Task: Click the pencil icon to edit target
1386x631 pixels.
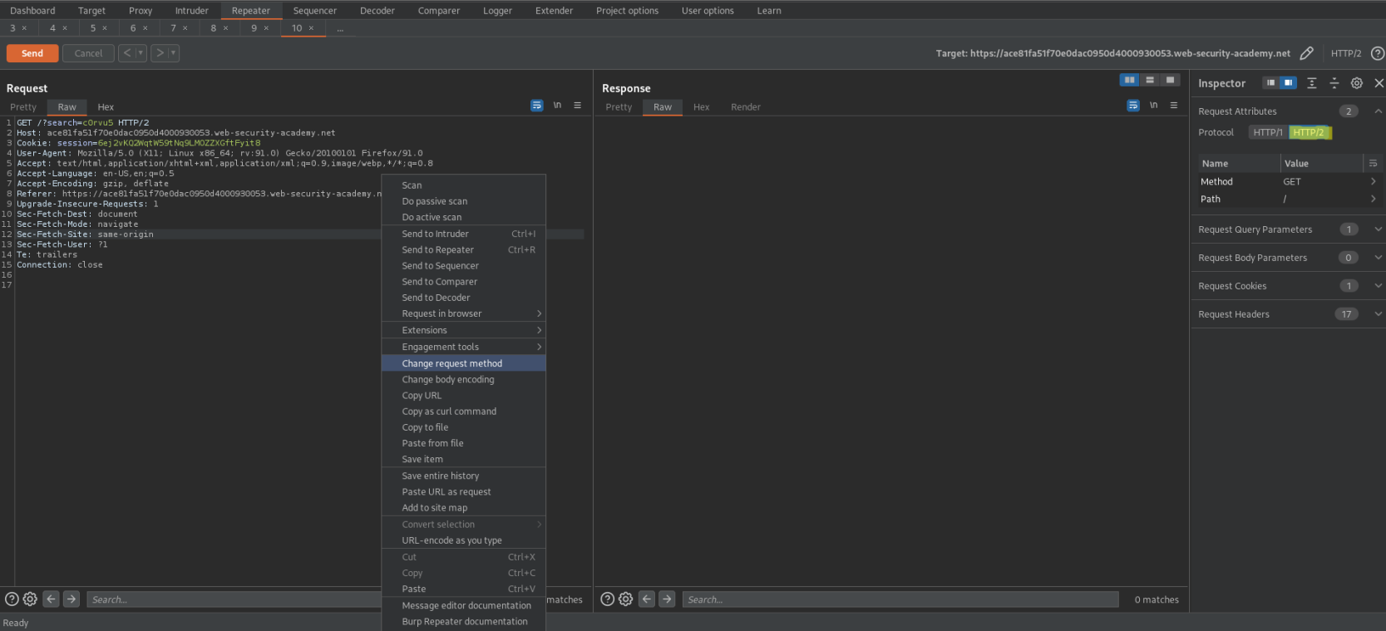Action: click(x=1307, y=53)
